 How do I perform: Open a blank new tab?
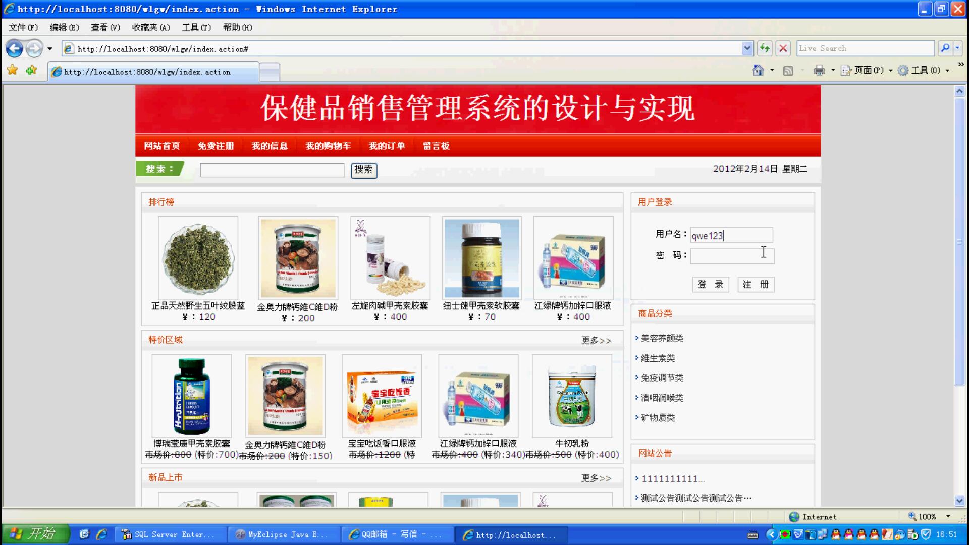point(270,72)
